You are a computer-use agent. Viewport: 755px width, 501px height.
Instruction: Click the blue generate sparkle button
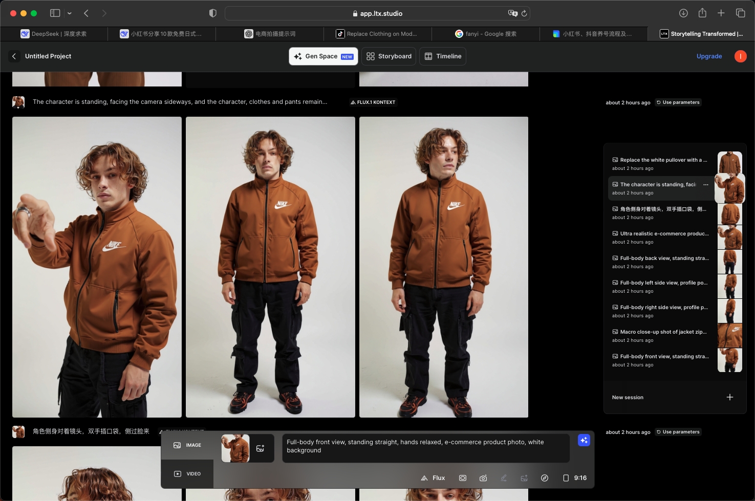point(584,440)
